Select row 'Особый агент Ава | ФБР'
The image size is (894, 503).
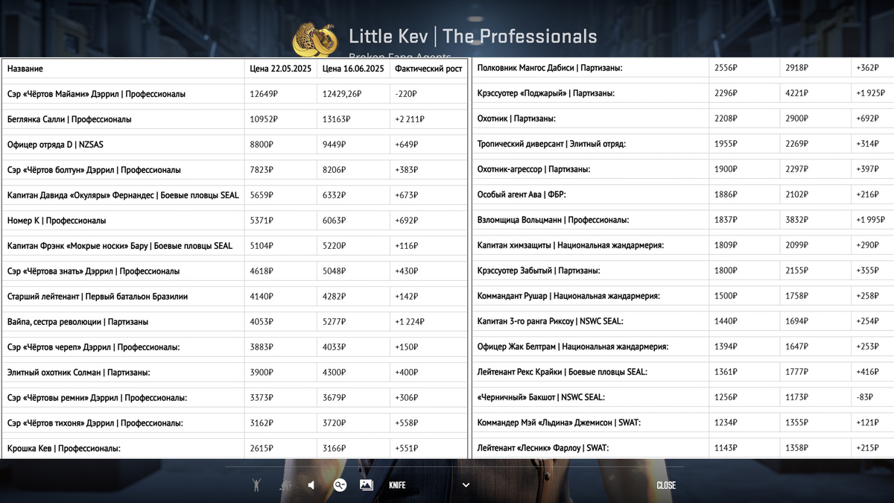(683, 194)
